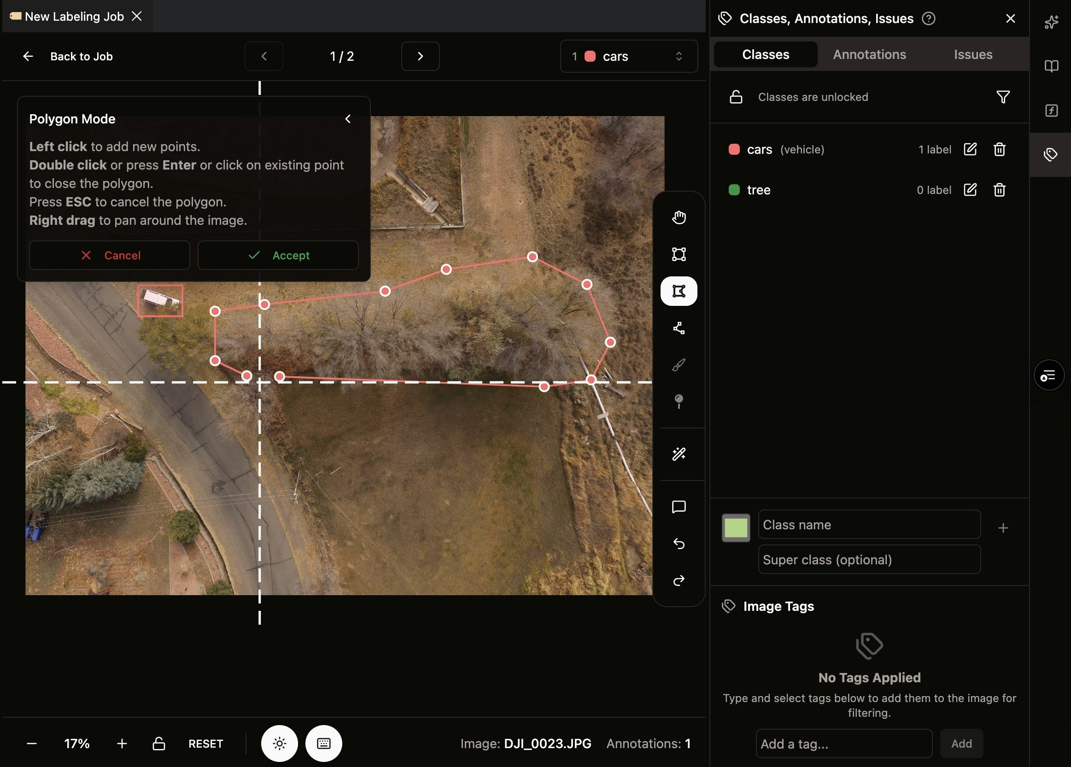Open the cars class selector dropdown
The width and height of the screenshot is (1071, 767).
[x=628, y=57]
